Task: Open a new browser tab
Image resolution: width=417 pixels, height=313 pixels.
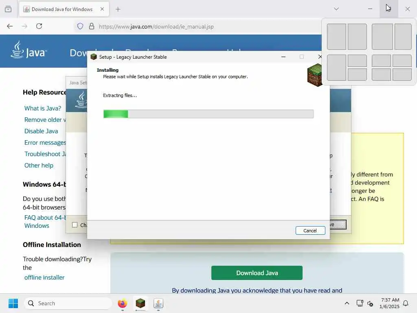Action: (118, 9)
